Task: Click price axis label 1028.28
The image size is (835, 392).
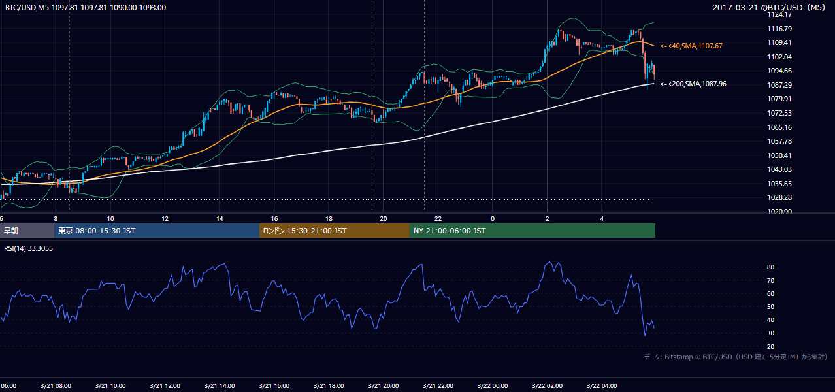Action: [779, 197]
